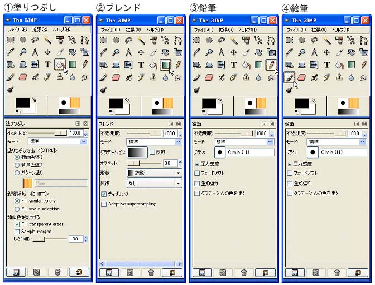Choose the Blur droplet tool in the 絵筆 window

(351, 77)
